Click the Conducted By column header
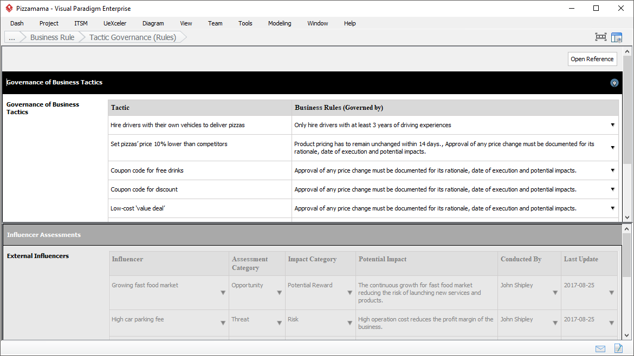Viewport: 634px width, 356px height. pos(529,263)
